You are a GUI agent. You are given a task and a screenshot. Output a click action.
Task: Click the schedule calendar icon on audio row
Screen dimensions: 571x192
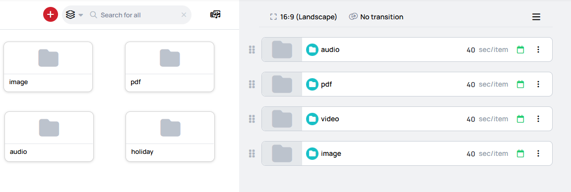coord(520,49)
